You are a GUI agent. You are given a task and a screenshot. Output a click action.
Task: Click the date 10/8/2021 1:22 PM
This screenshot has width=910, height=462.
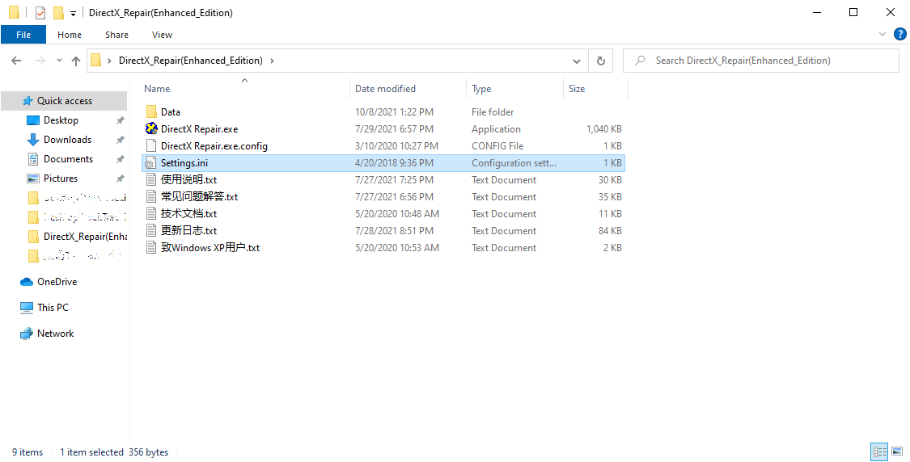point(394,112)
